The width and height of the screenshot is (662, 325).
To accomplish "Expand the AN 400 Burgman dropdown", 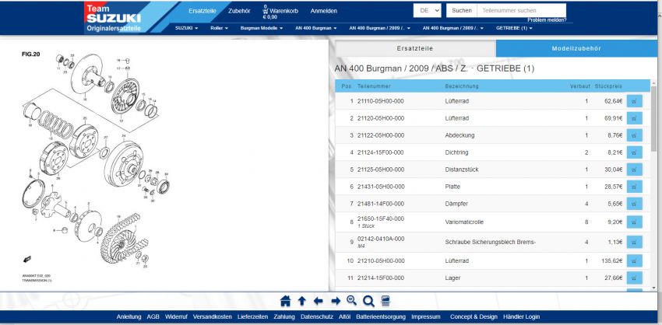I will pos(315,28).
